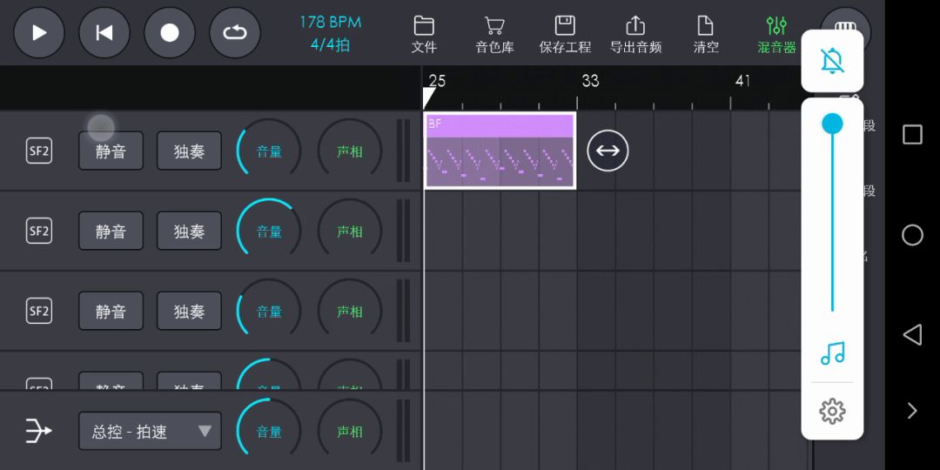Click the 导出音频 export audio icon

coord(635,35)
